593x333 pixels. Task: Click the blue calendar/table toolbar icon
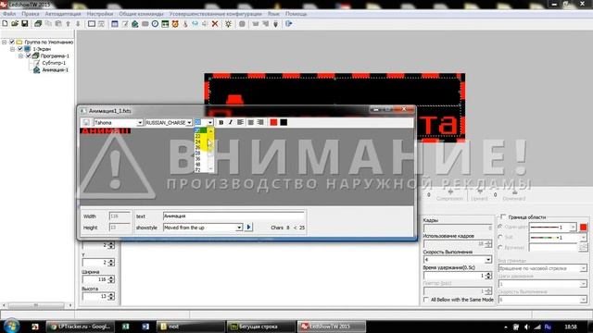click(115, 24)
